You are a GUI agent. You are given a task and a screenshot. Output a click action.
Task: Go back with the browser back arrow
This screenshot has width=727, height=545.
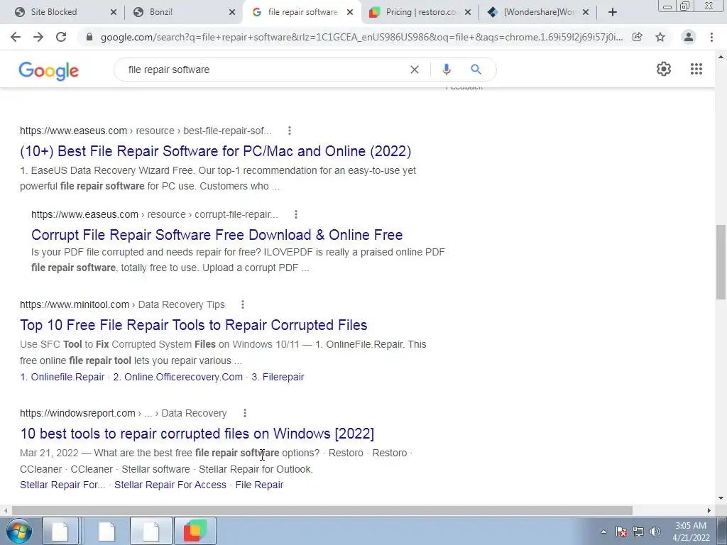click(16, 37)
